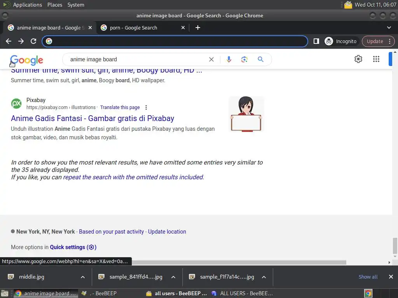Open Anime Gadis Fantasi Pixabay result
Screen dimensions: 398x298
[93, 118]
